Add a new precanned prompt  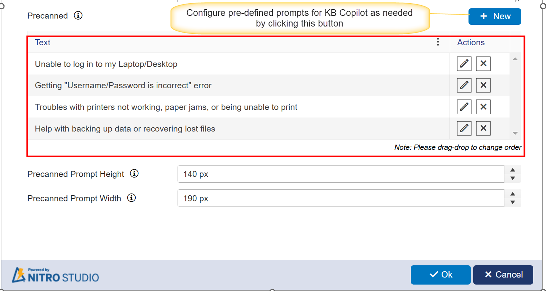(495, 16)
